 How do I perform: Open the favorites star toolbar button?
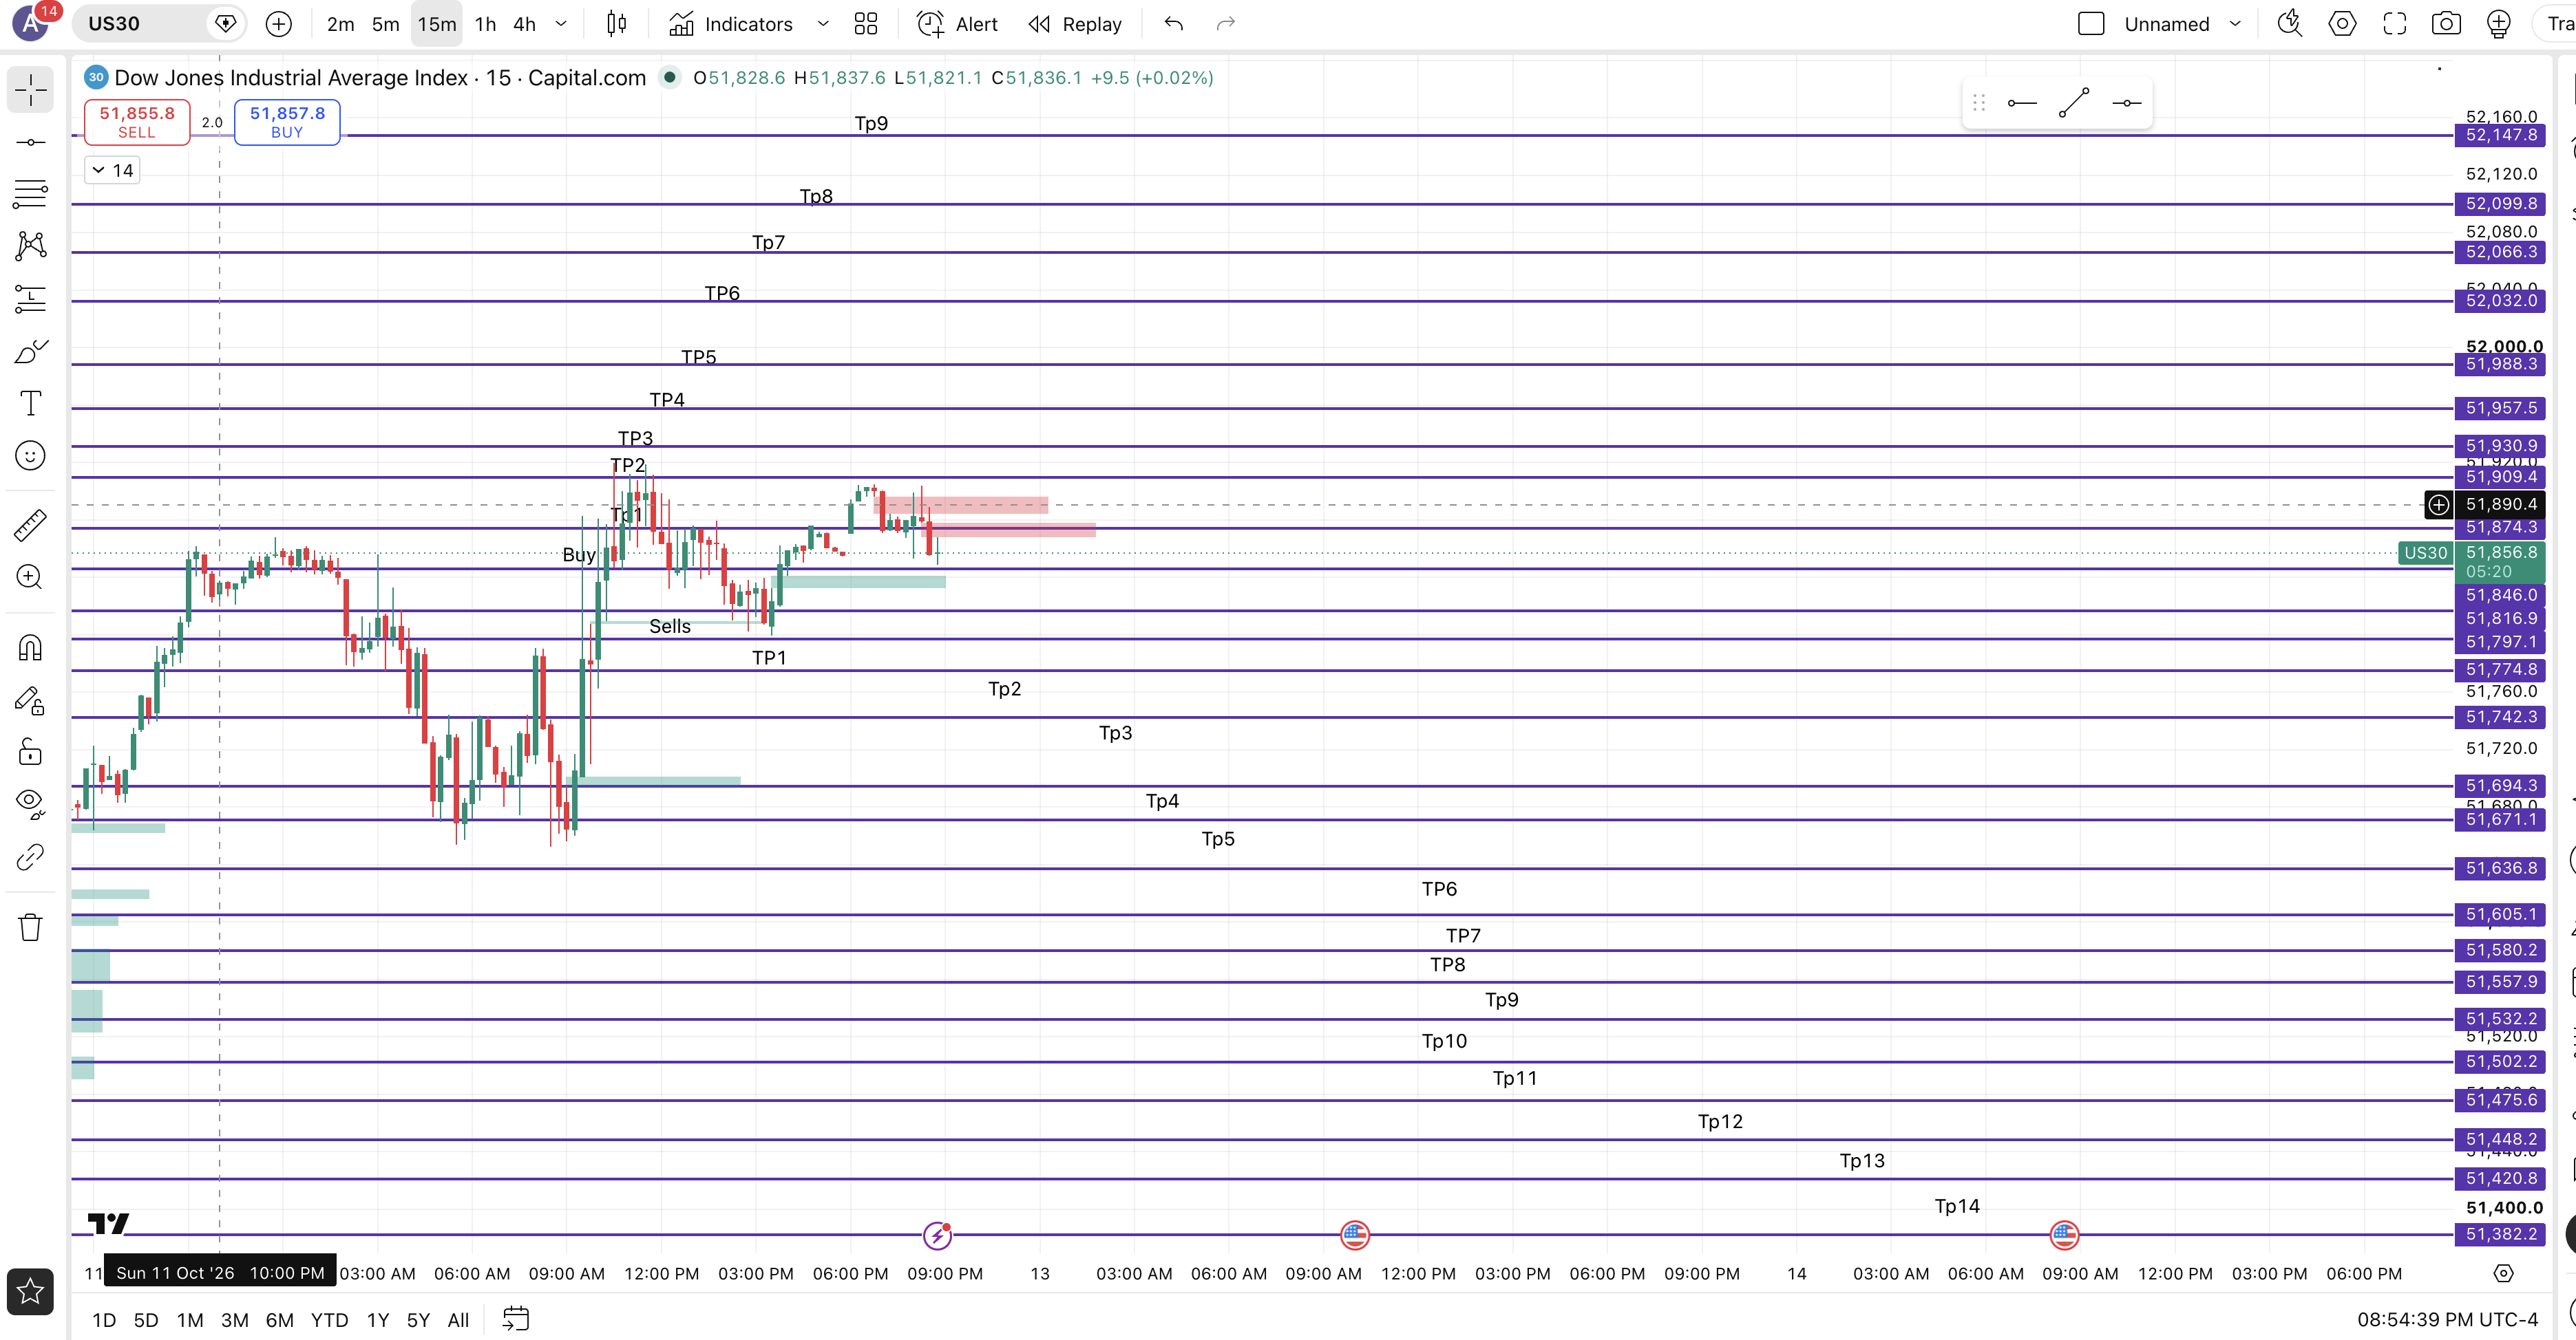point(30,1291)
